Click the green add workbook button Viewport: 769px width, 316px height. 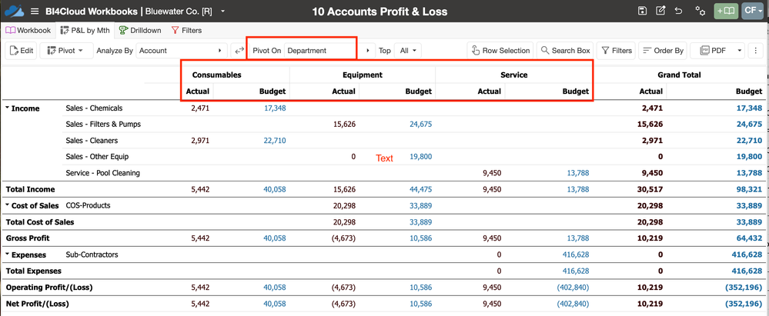725,12
